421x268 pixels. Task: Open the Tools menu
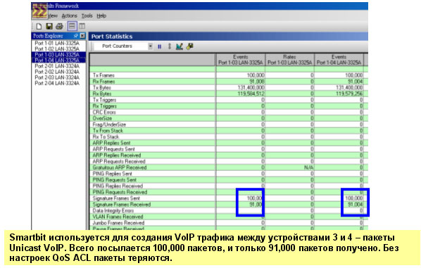pos(87,16)
